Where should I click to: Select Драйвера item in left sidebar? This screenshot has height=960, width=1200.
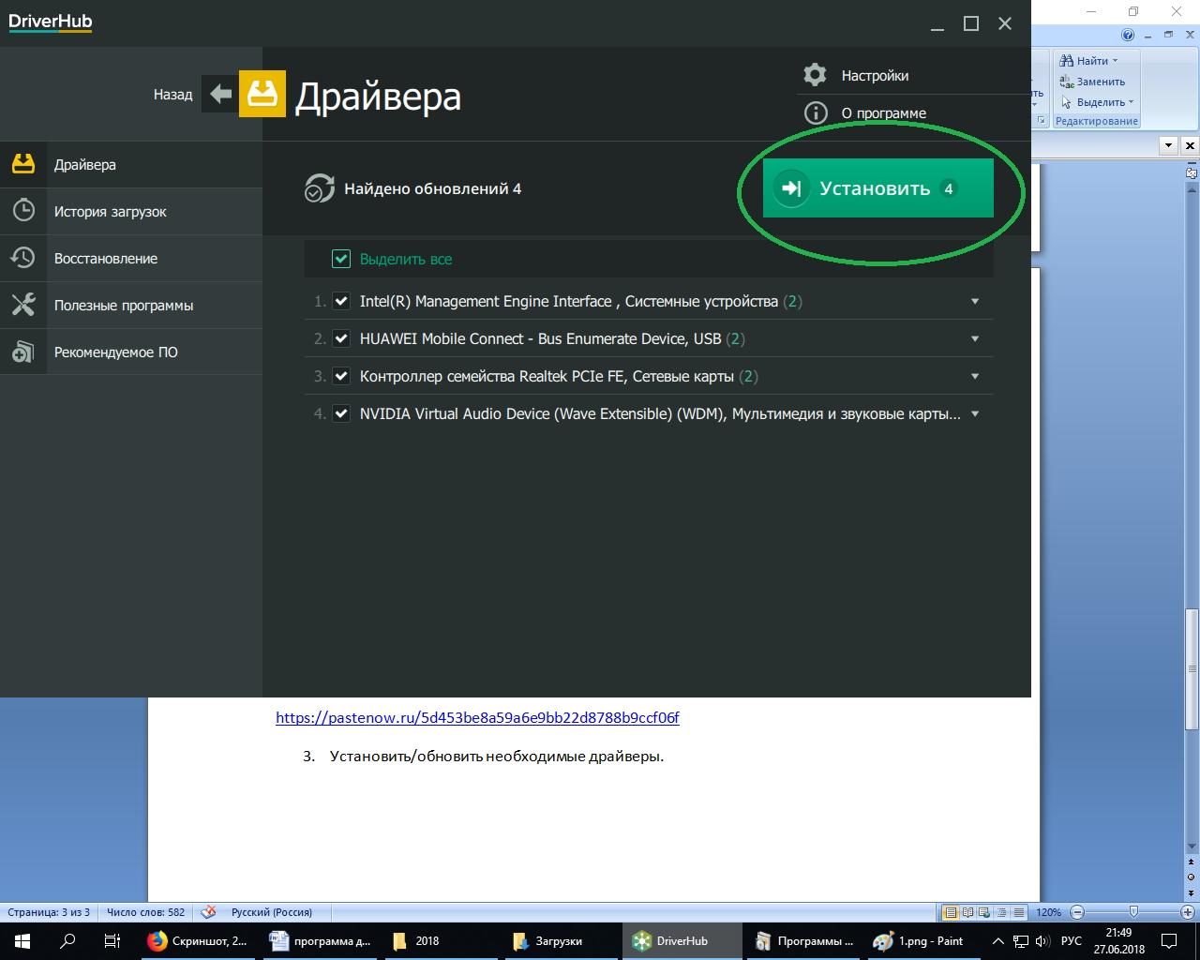85,165
